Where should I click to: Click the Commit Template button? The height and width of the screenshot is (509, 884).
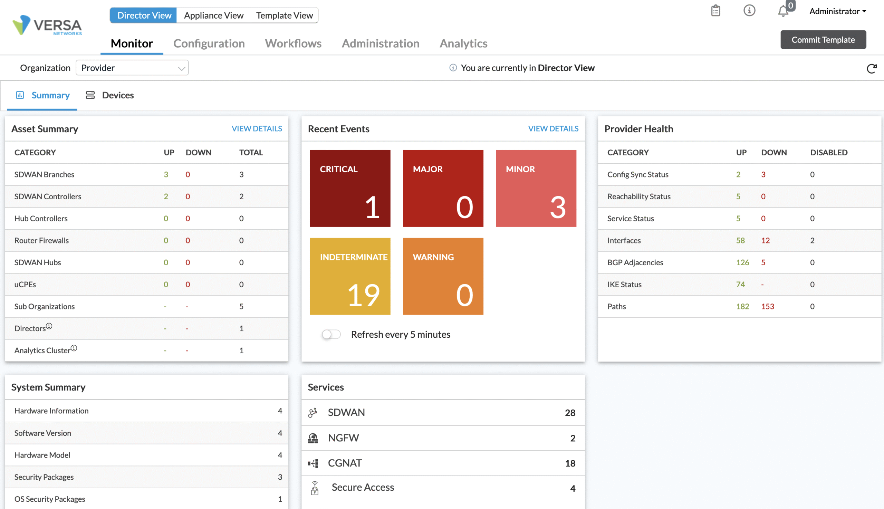823,39
